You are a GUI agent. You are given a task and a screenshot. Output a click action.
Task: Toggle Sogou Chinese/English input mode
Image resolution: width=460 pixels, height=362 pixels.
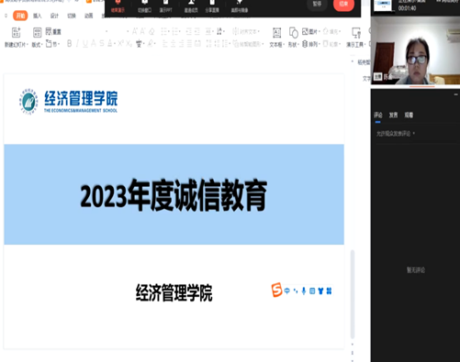[x=286, y=291]
